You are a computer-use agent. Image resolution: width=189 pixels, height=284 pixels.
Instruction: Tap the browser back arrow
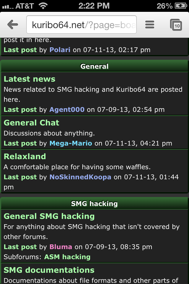pyautogui.click(x=13, y=25)
